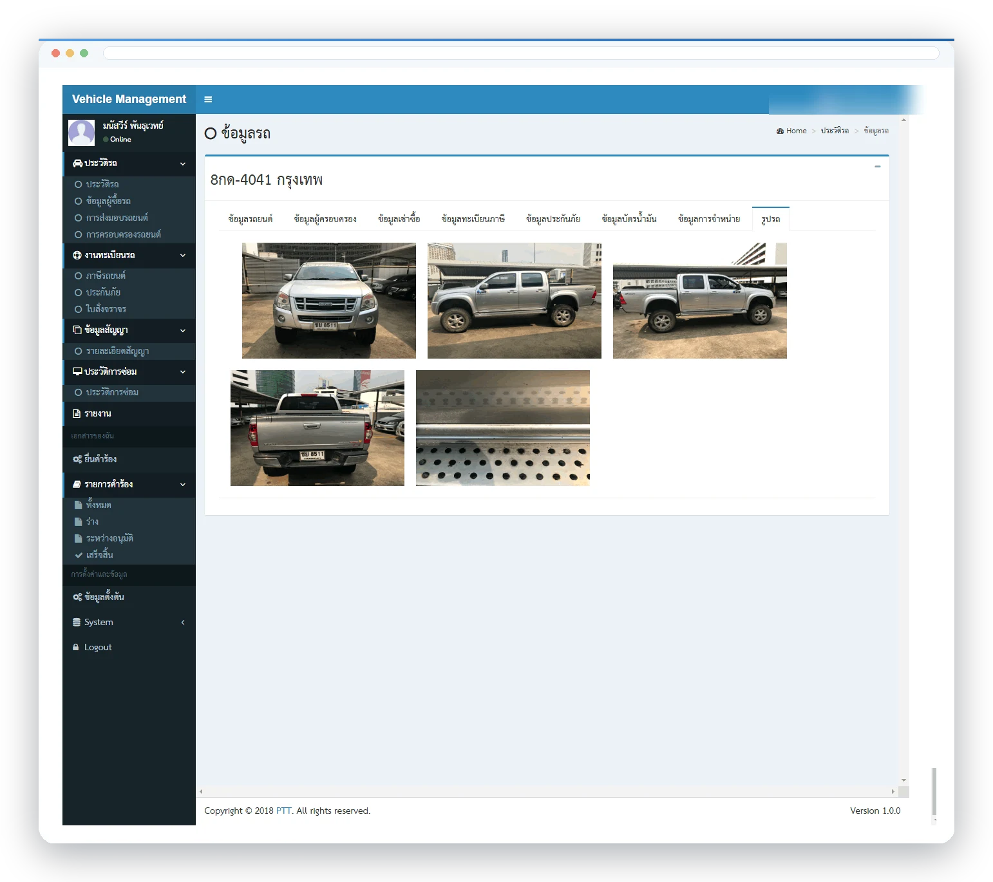Image resolution: width=993 pixels, height=882 pixels.
Task: Click the gears icon beside ข้อมูลตั้งต้น
Action: tap(77, 597)
